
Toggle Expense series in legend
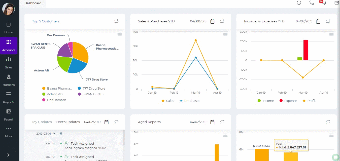pyautogui.click(x=288, y=101)
